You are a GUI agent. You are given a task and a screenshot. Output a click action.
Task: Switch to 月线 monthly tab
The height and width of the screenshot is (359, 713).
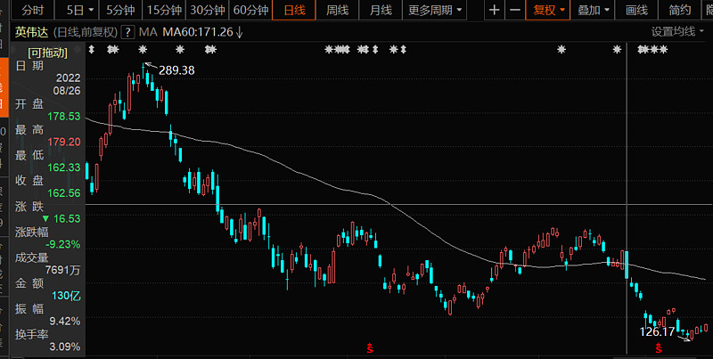point(381,10)
